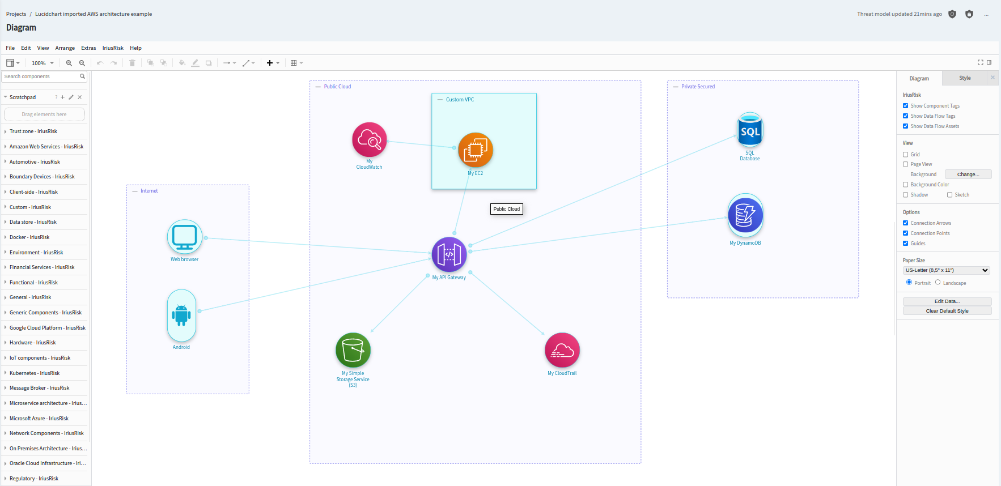The image size is (1001, 486).
Task: Open the File menu
Action: pyautogui.click(x=10, y=48)
